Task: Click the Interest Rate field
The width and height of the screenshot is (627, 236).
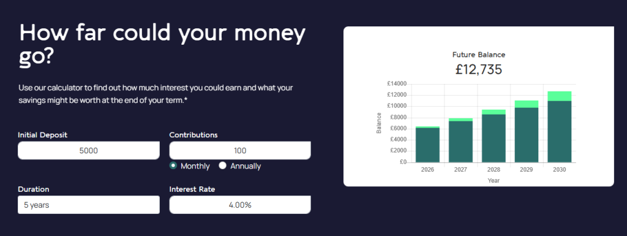Action: [240, 205]
